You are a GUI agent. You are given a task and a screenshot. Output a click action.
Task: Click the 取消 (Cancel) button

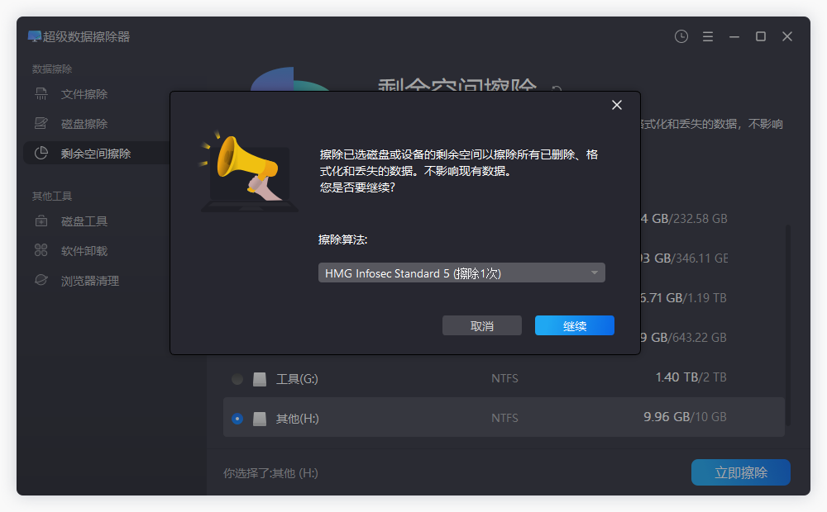482,325
